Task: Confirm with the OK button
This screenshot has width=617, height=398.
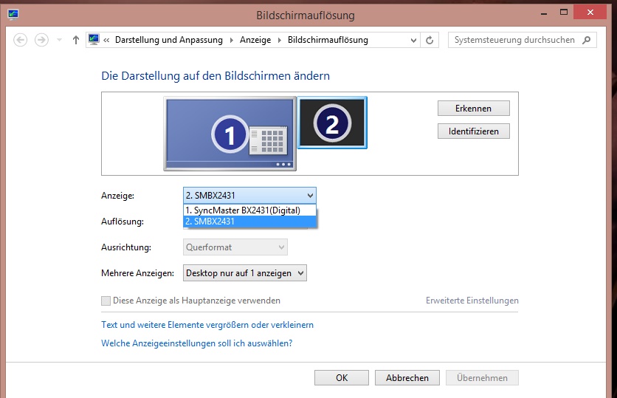Action: pos(342,378)
